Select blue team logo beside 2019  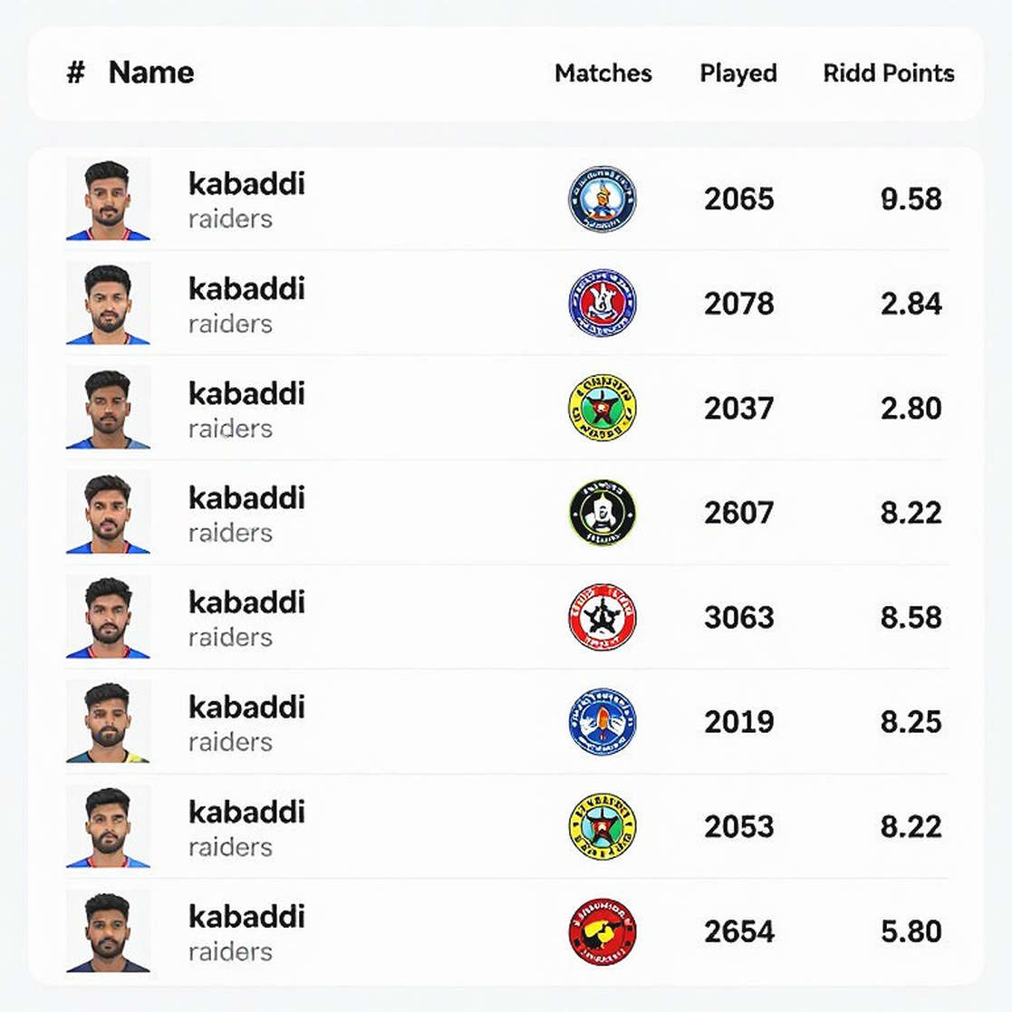coord(602,721)
